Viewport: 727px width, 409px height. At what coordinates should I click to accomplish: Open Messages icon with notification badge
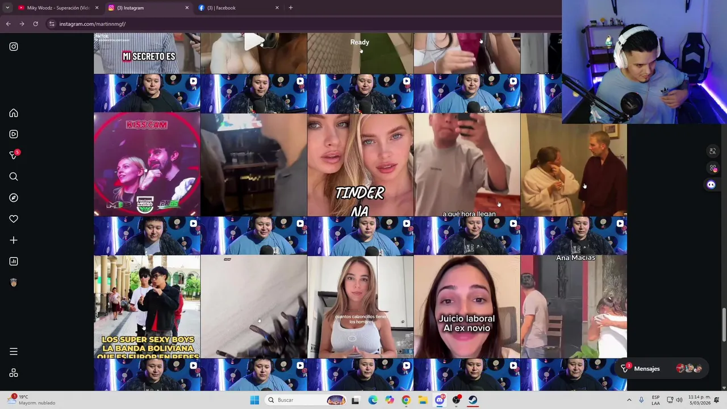tap(14, 155)
